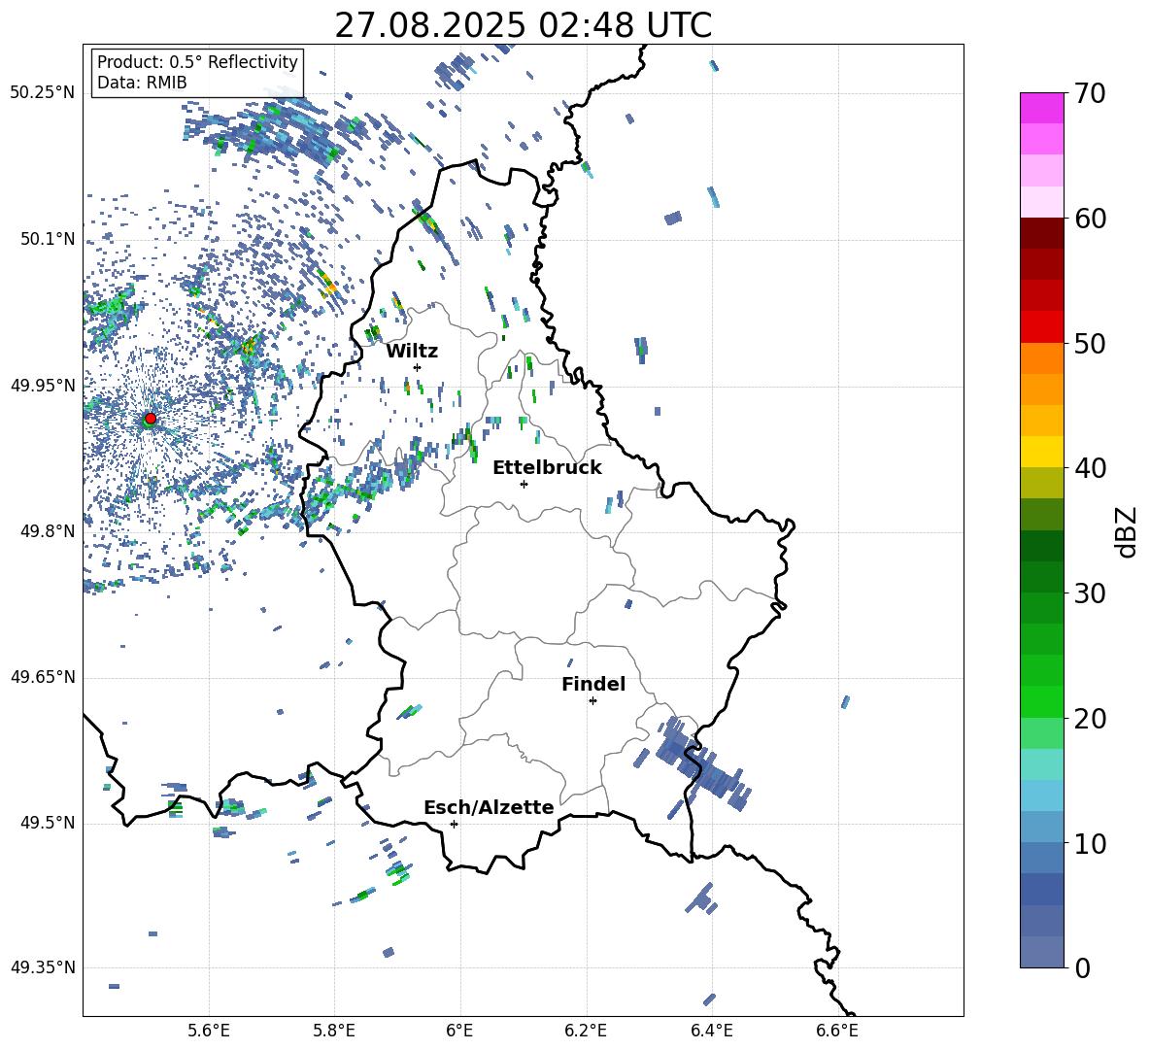The height and width of the screenshot is (1050, 1150).
Task: Pick the yellow swatch above 40
Action: click(x=1041, y=452)
